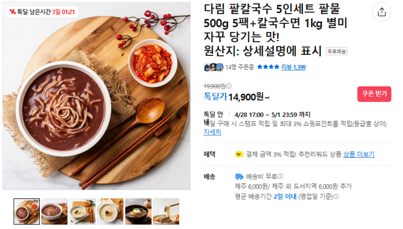
Task: Click the blue star rating icons
Action: pos(268,67)
